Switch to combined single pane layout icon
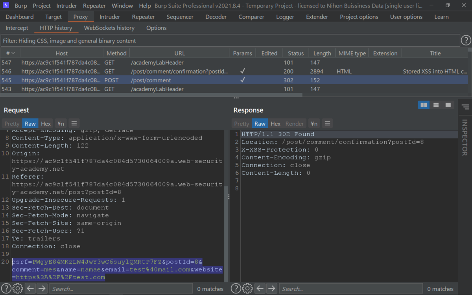Viewport: 472px width, 295px height. pyautogui.click(x=448, y=105)
